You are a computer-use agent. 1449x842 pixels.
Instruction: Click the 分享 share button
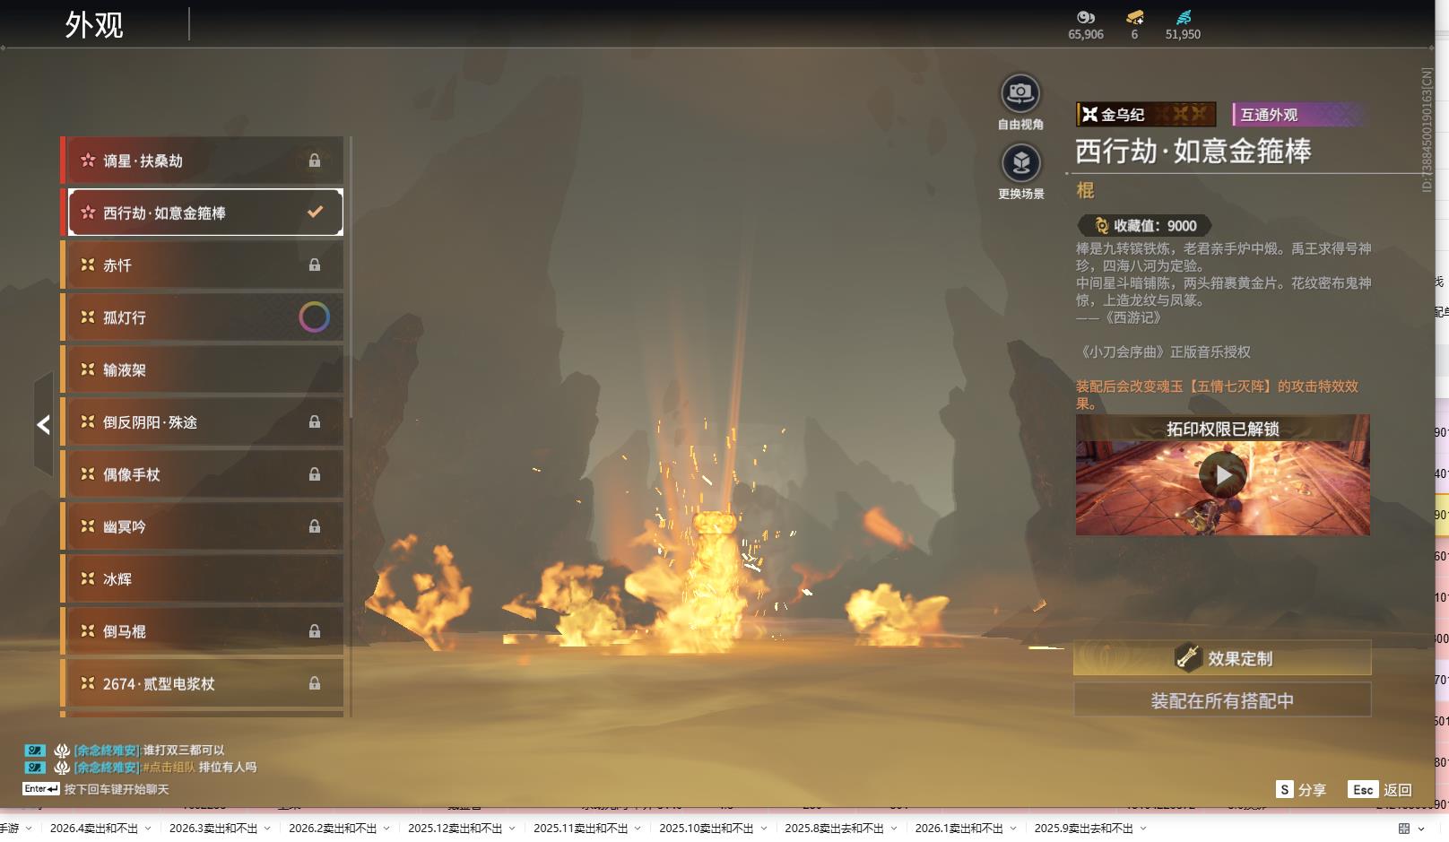(x=1301, y=789)
